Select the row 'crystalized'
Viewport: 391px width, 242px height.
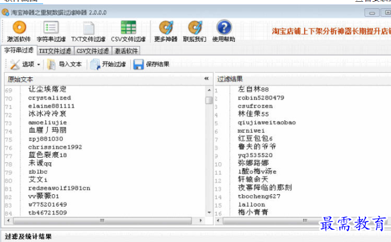click(50, 98)
